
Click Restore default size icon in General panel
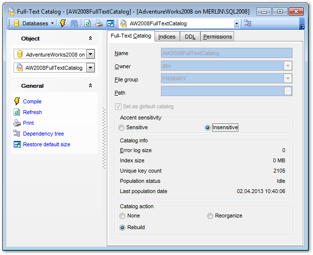17,144
